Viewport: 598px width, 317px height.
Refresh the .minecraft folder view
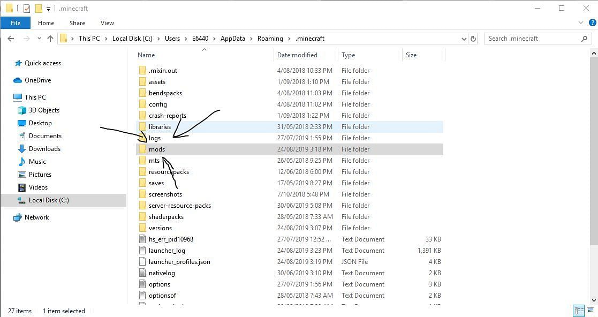pyautogui.click(x=473, y=39)
